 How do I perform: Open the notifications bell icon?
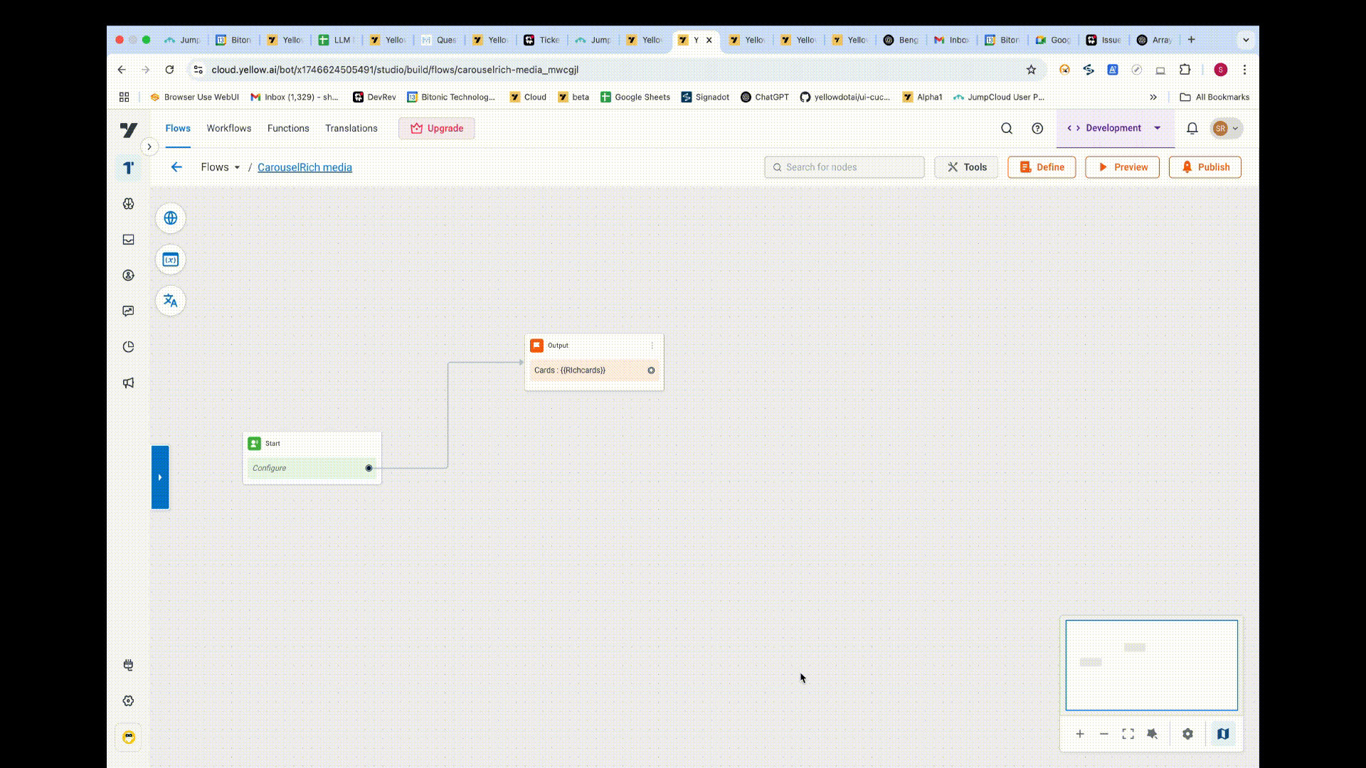1192,129
